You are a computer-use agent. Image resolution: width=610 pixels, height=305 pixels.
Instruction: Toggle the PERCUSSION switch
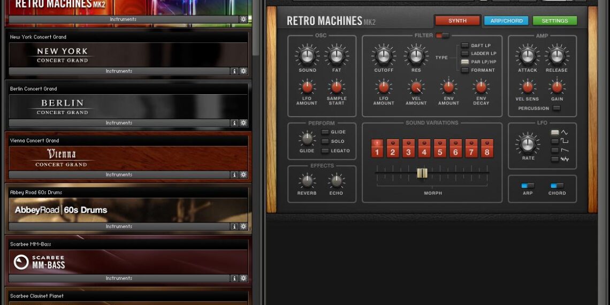[556, 108]
